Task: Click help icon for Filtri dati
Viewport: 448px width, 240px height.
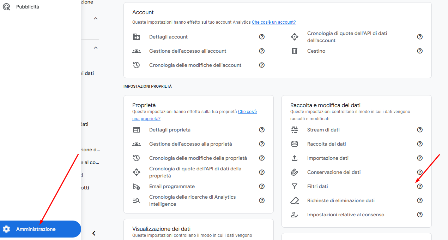Action: coord(420,186)
